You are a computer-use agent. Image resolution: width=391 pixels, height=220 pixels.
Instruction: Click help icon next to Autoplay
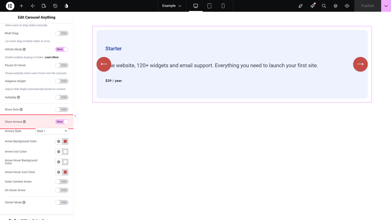[x=19, y=97]
